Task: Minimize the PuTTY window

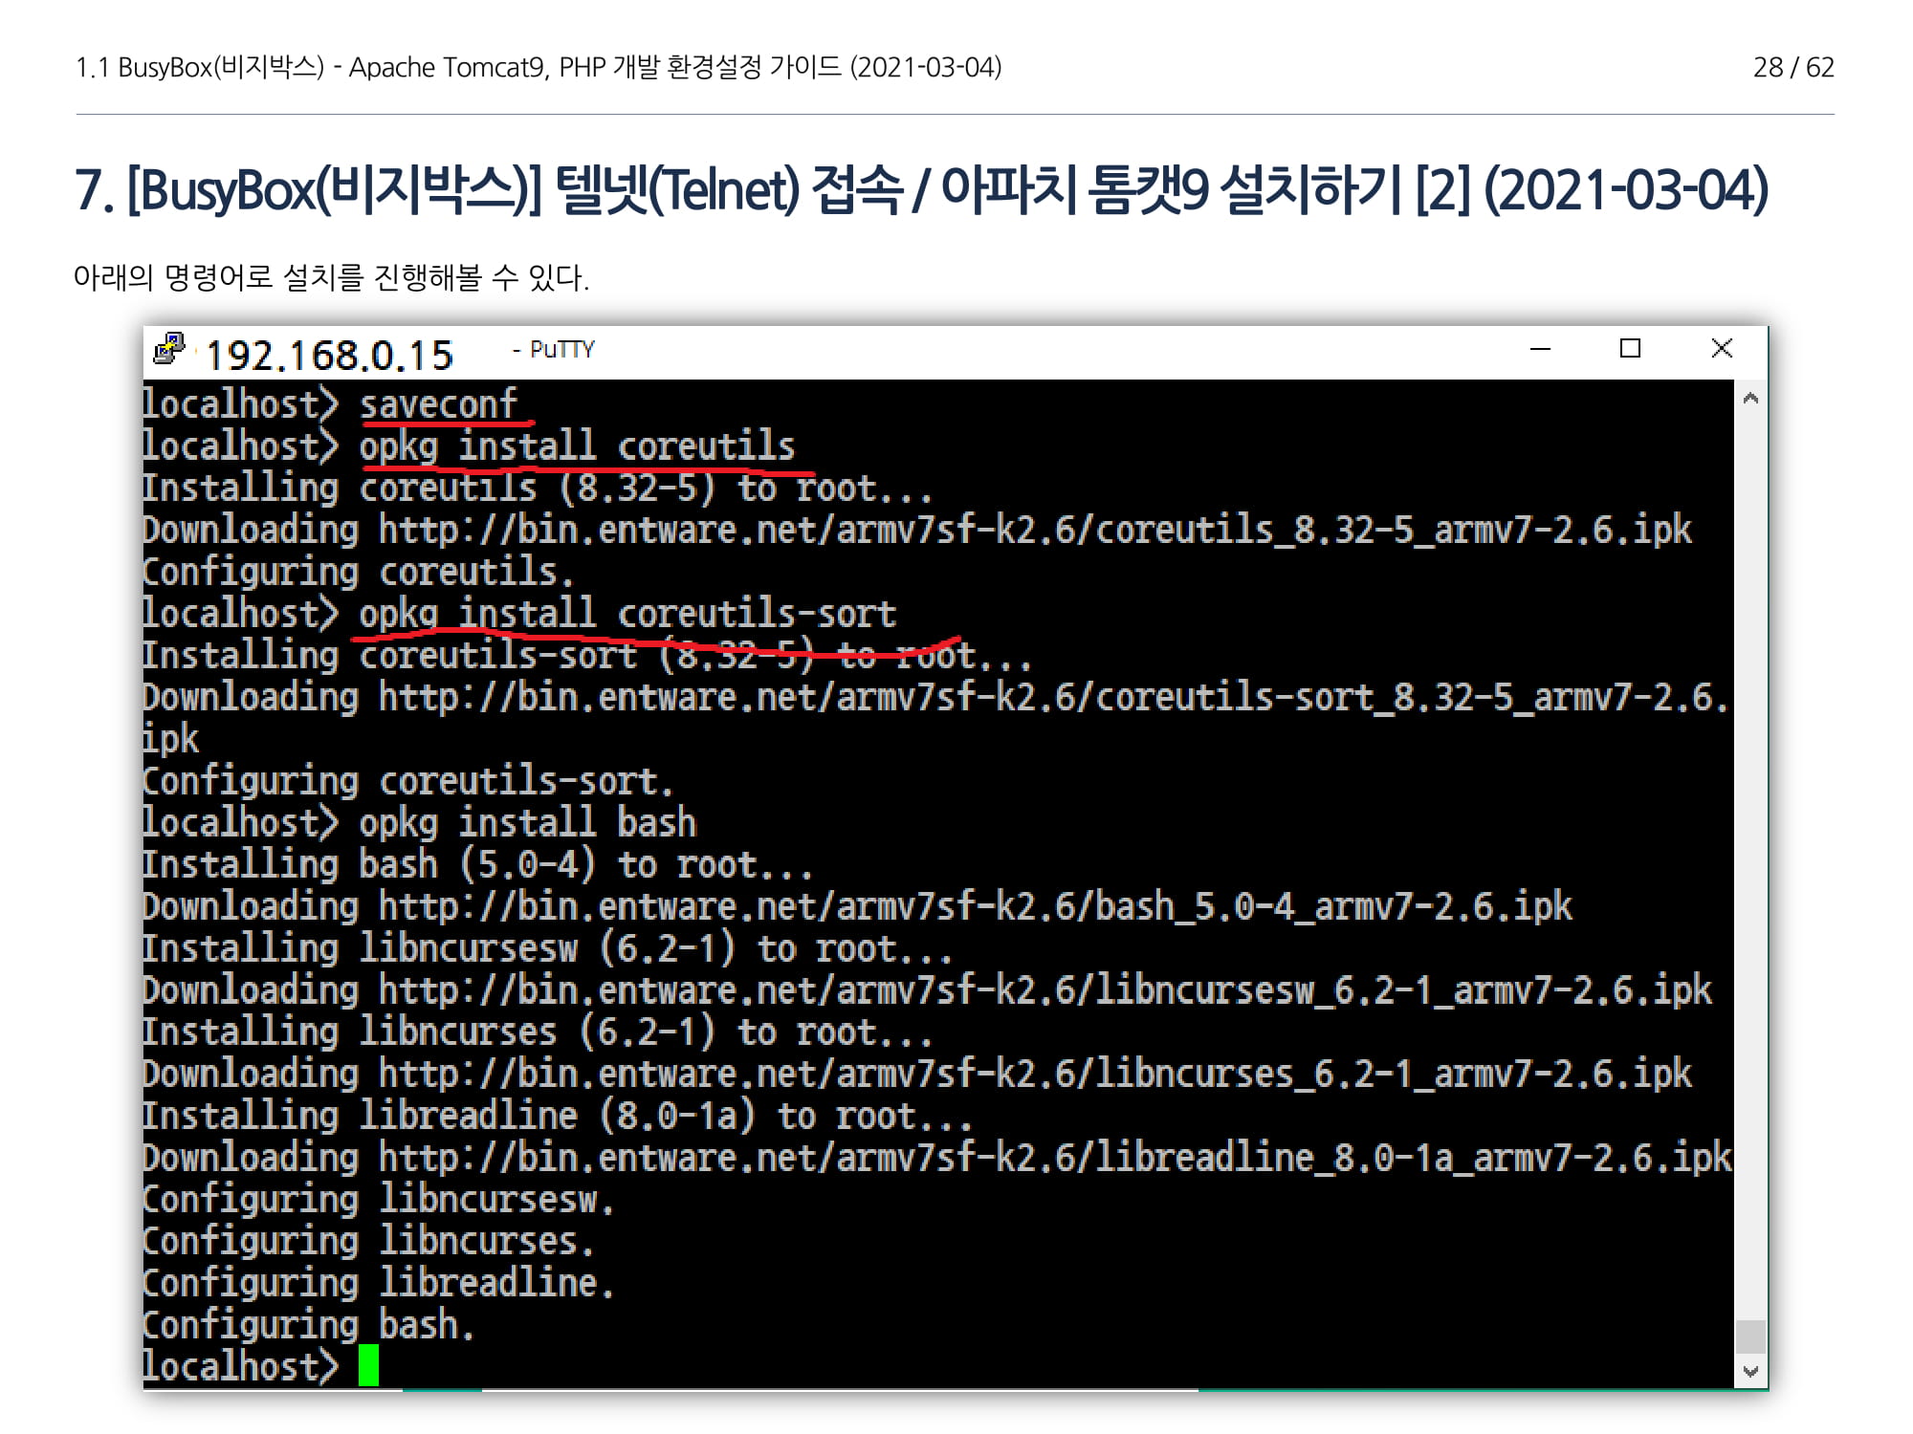Action: coord(1540,350)
